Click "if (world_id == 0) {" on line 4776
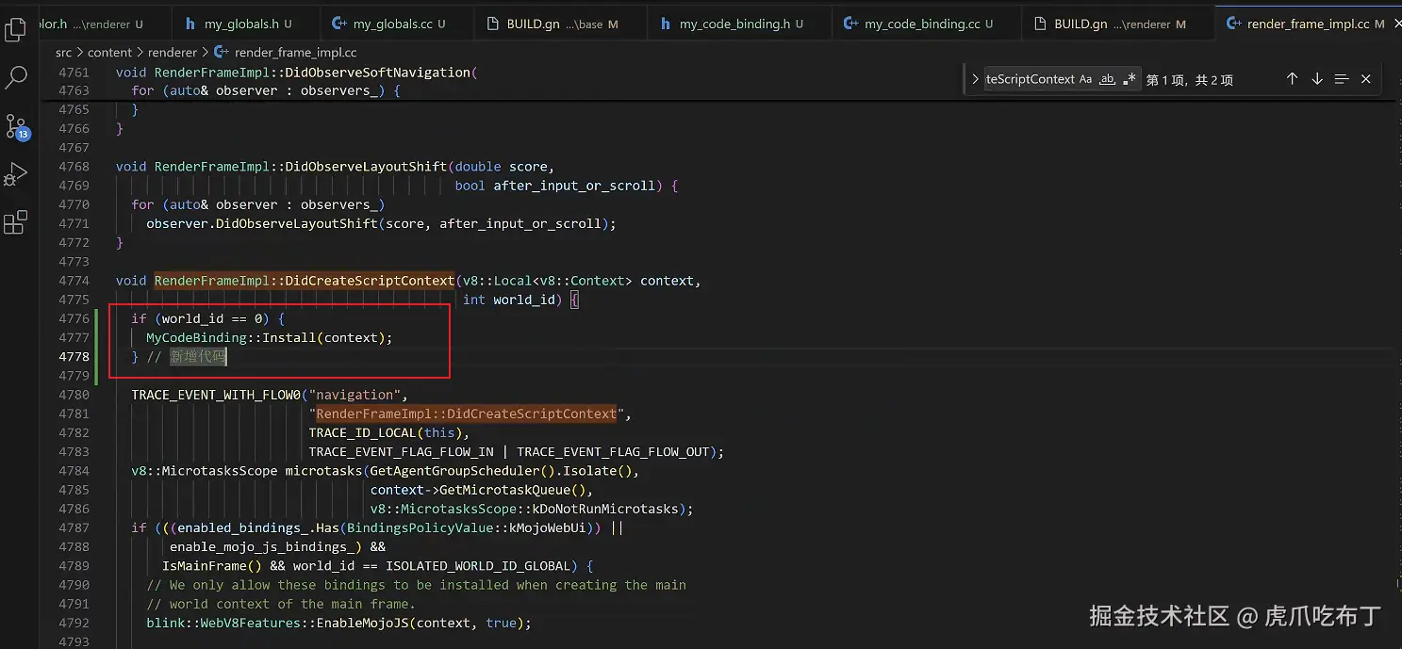Screen dimensions: 1402x649 (x=207, y=318)
